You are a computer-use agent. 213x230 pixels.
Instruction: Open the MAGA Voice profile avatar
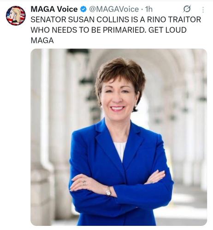(16, 16)
